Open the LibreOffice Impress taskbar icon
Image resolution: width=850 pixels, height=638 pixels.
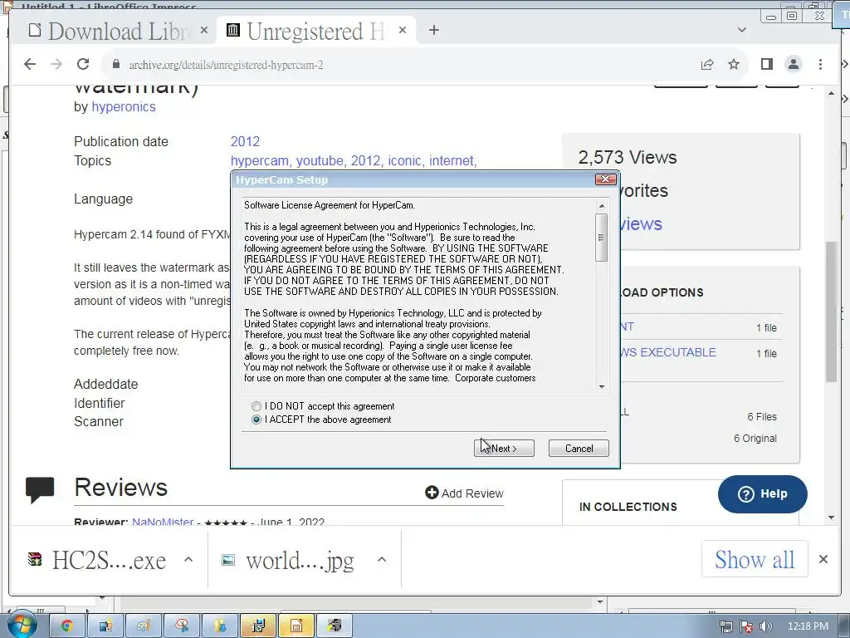(296, 626)
